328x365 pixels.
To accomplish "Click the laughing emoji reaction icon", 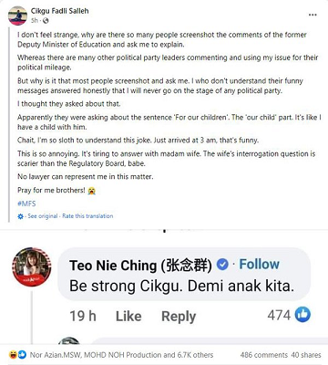I will [x=13, y=354].
